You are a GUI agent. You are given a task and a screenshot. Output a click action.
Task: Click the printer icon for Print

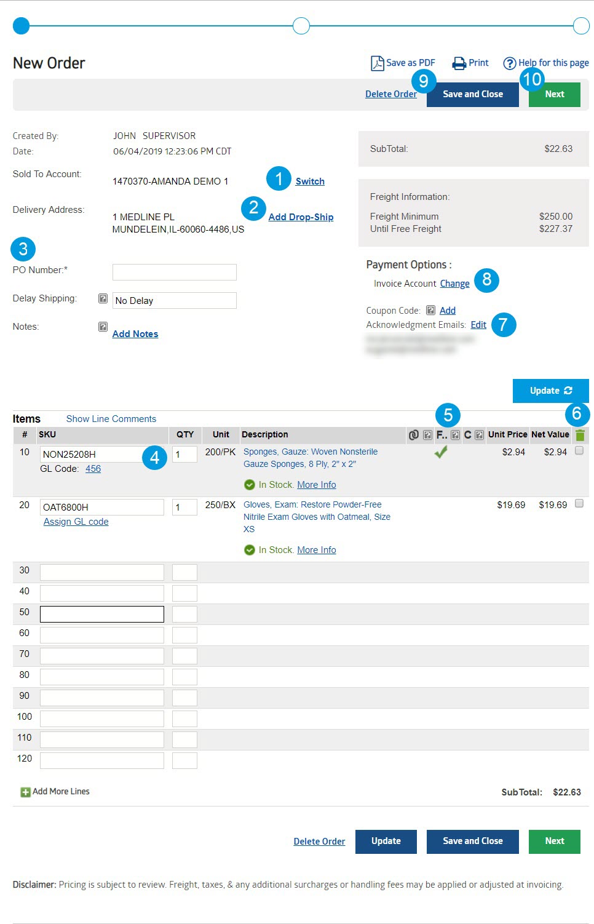click(459, 63)
